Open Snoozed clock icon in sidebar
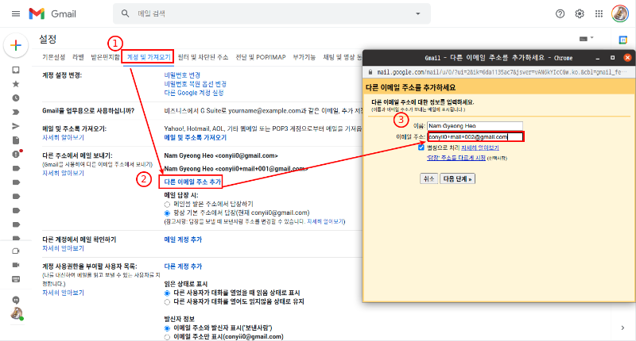Viewport: 636px width, 341px height. 16,98
